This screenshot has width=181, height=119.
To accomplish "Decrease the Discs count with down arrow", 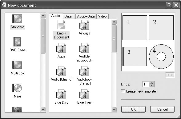I will click(151, 85).
